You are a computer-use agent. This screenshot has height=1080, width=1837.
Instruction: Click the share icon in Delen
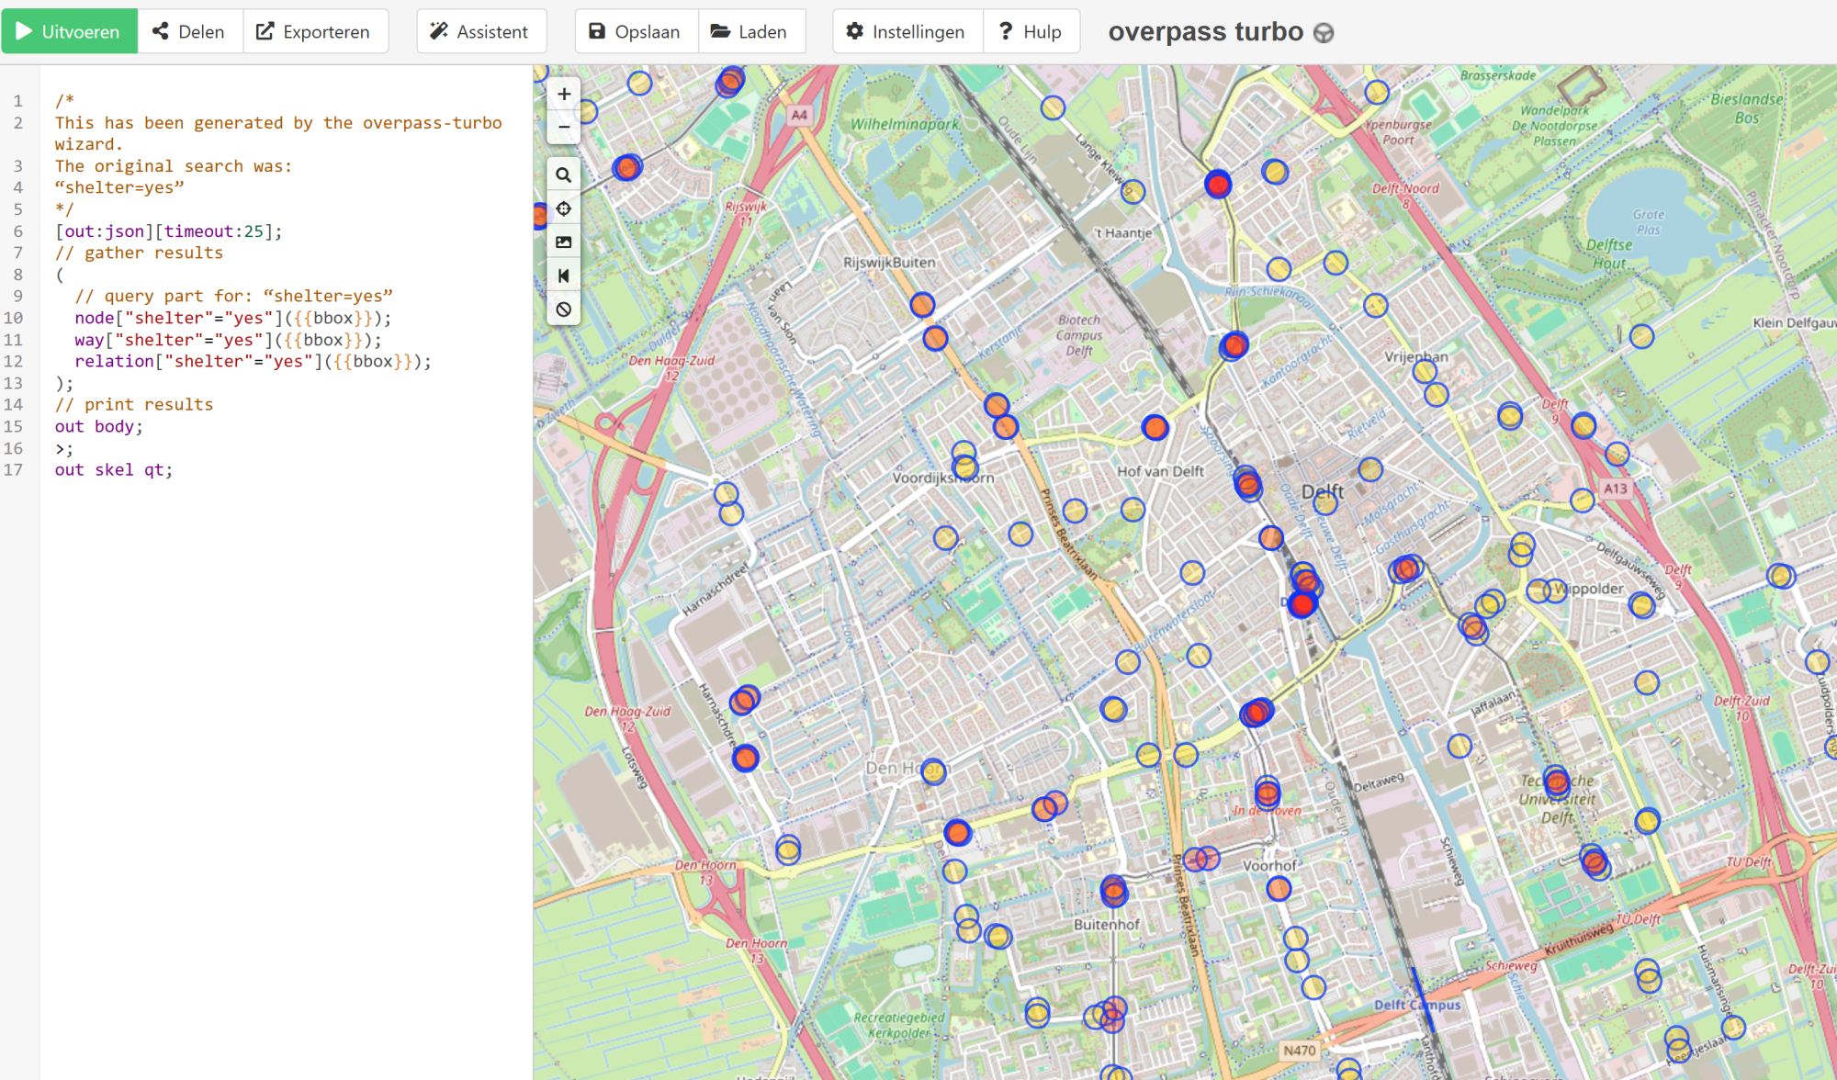[x=161, y=31]
